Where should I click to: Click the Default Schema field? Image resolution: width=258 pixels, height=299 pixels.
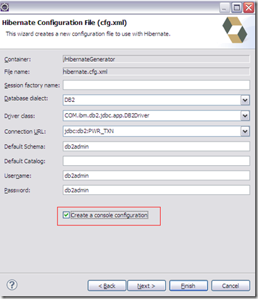[156, 146]
